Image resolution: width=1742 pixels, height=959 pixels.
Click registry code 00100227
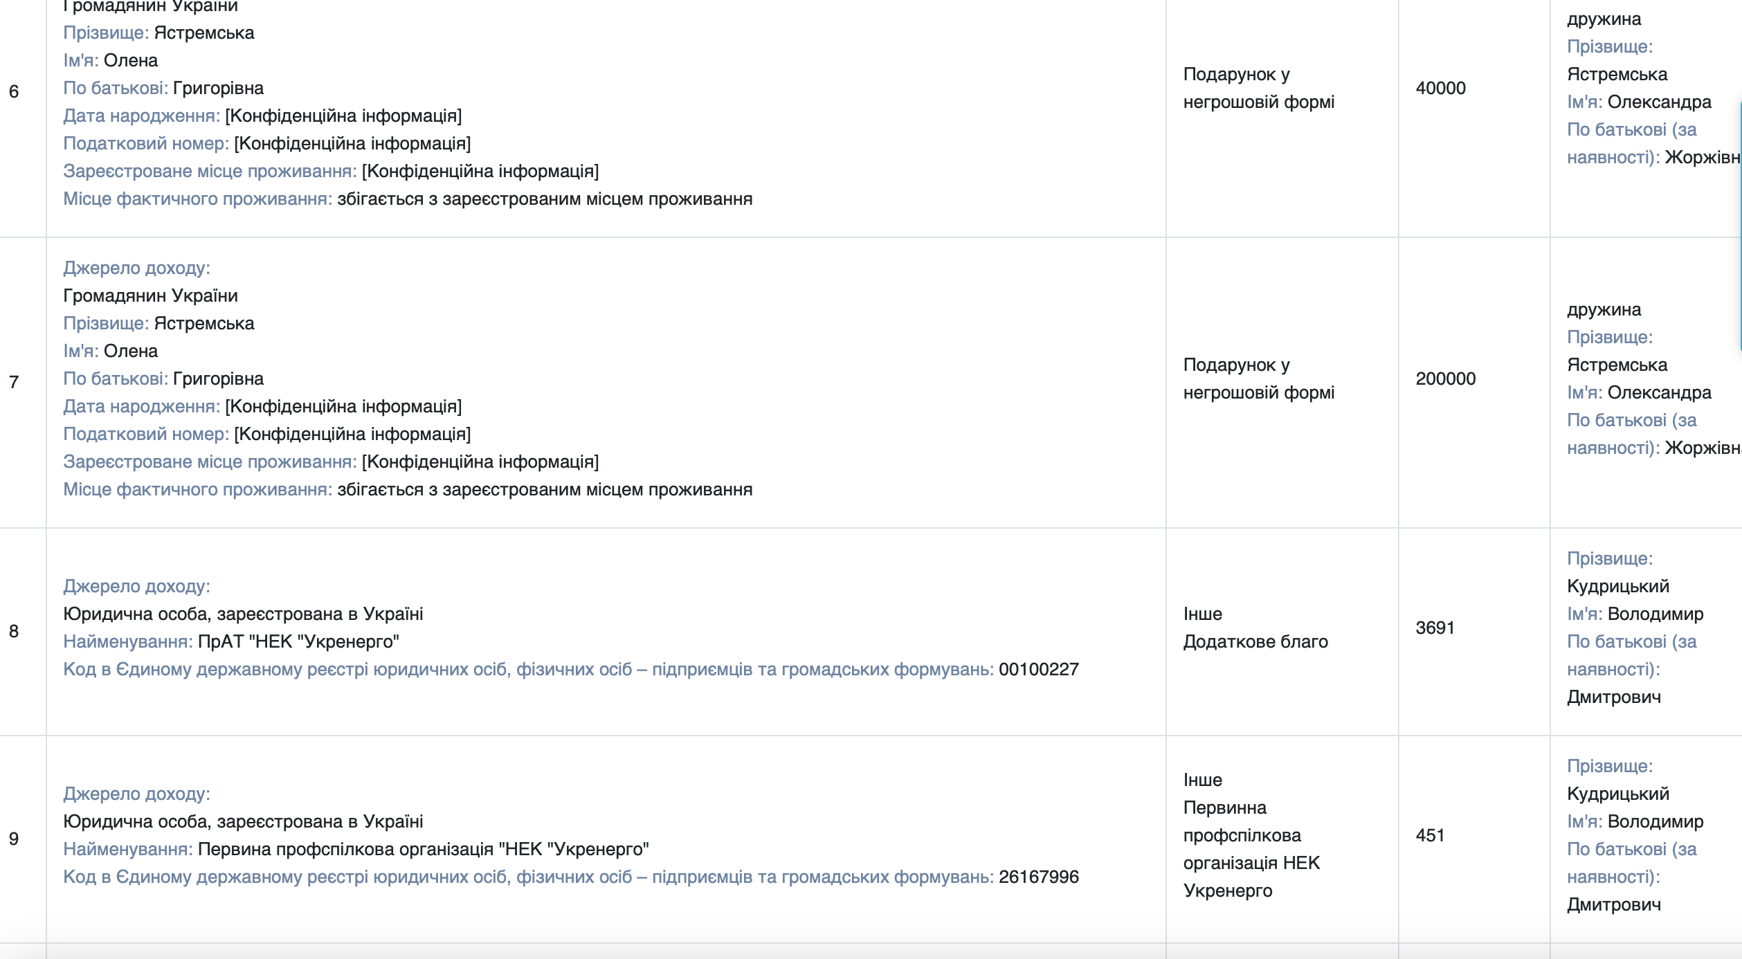[1038, 669]
